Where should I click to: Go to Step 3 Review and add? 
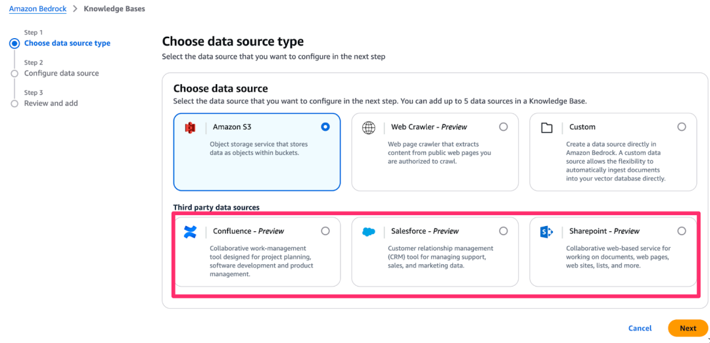(51, 104)
